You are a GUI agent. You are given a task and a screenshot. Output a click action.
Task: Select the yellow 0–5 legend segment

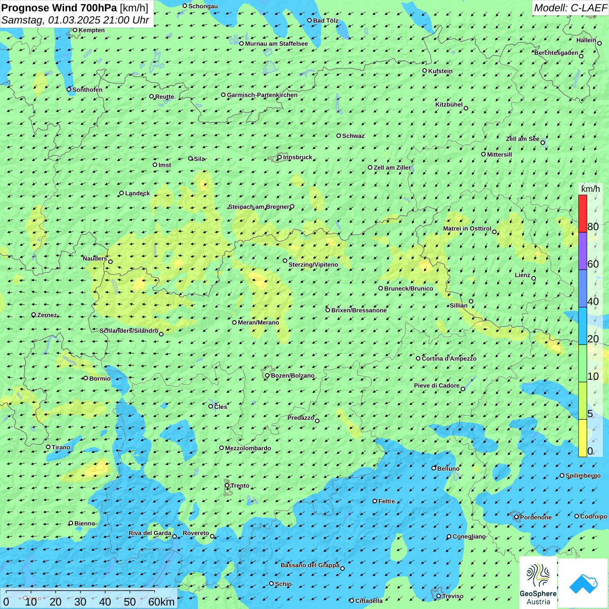(582, 438)
